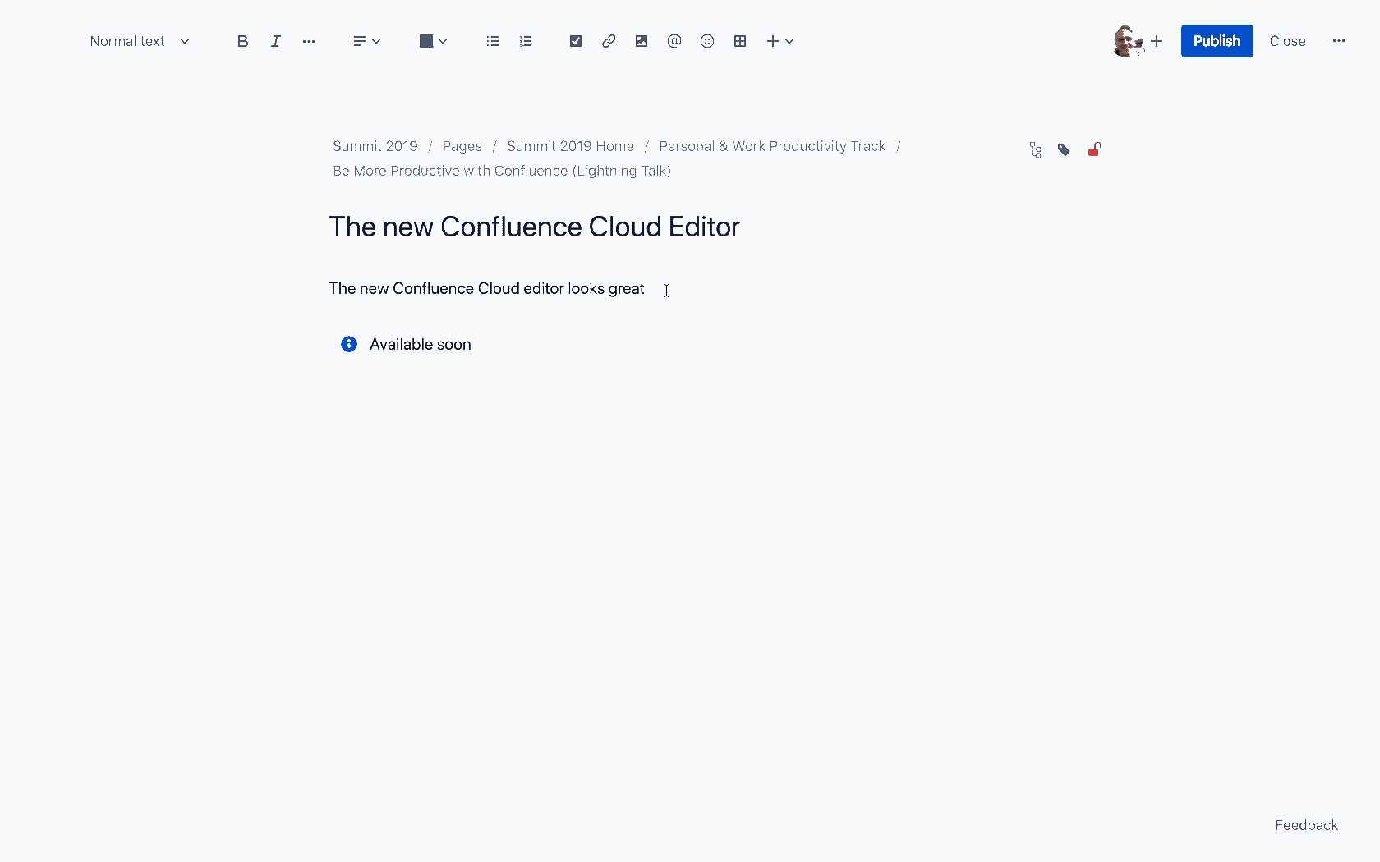Open the insert more elements dropdown

click(x=780, y=41)
